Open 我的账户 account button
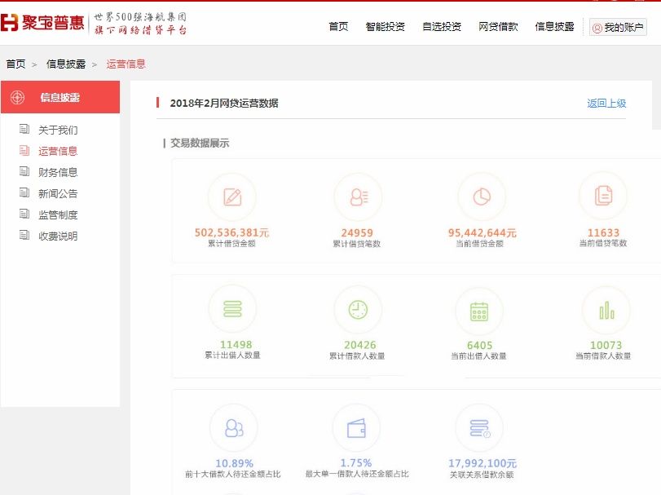Viewport: 661px width, 495px height. coord(618,28)
